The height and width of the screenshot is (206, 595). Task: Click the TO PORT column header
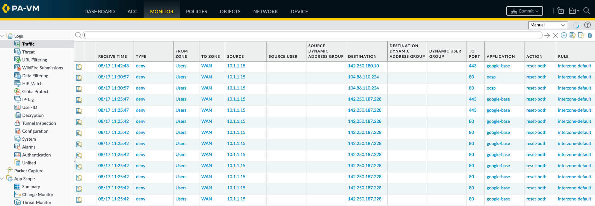(474, 54)
